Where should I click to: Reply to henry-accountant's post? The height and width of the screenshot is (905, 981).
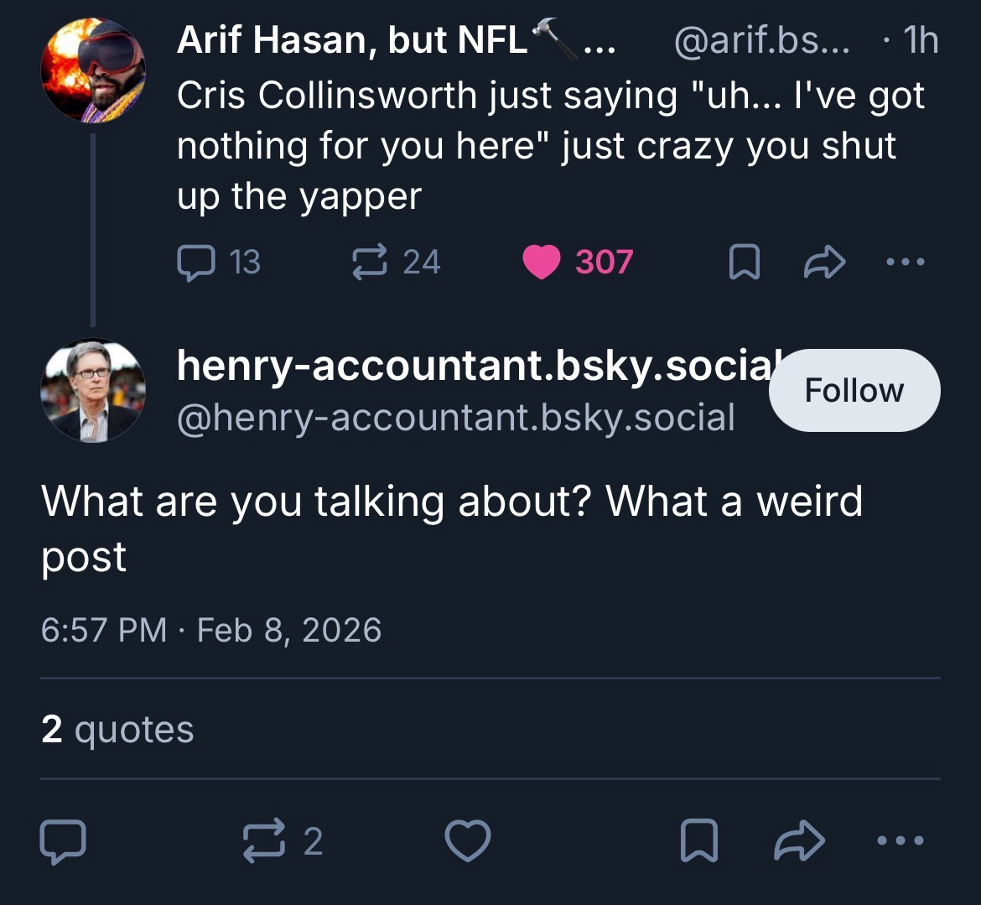coord(63,841)
